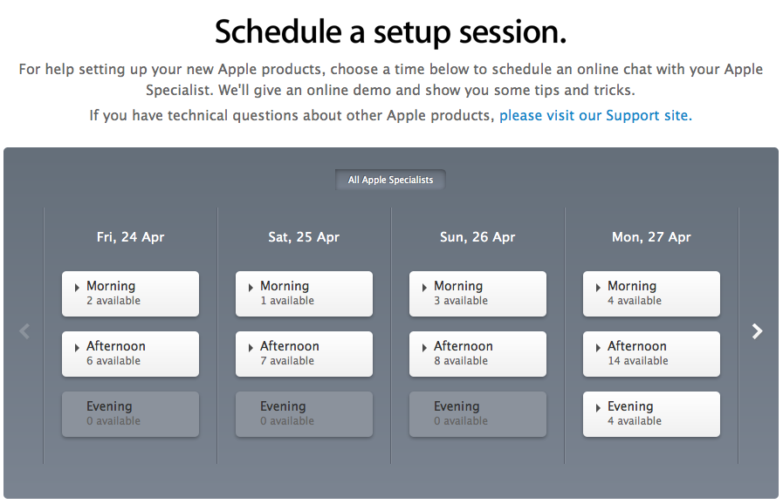Click the Fri, 24 Apr column header
Screen dimensions: 783x504
pos(130,237)
